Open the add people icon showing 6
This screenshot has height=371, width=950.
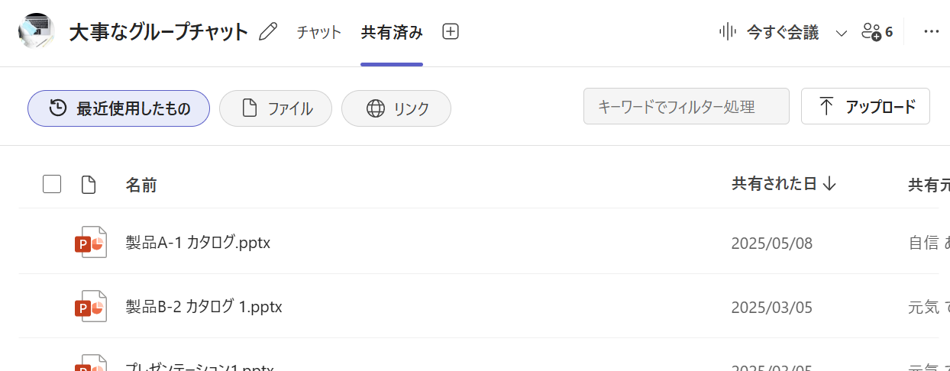pyautogui.click(x=876, y=32)
